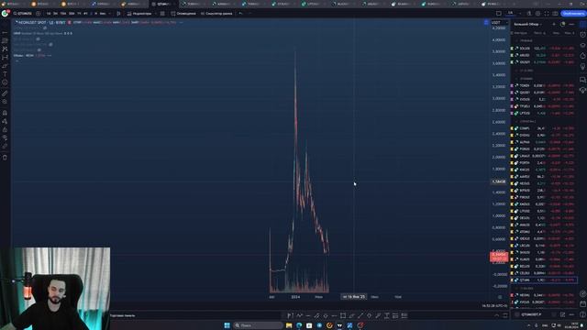
Task: Select the candlestick chart type icon
Action: click(119, 14)
